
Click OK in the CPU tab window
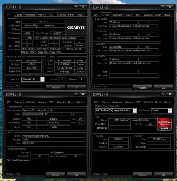tap(76, 88)
